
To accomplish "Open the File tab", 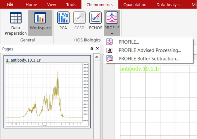I will pos(10,4).
